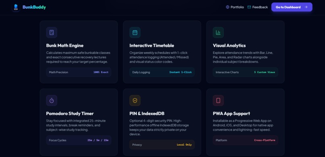Click the PIN & IndexedDB shield icon
The height and width of the screenshot is (157, 325).
coord(135,100)
